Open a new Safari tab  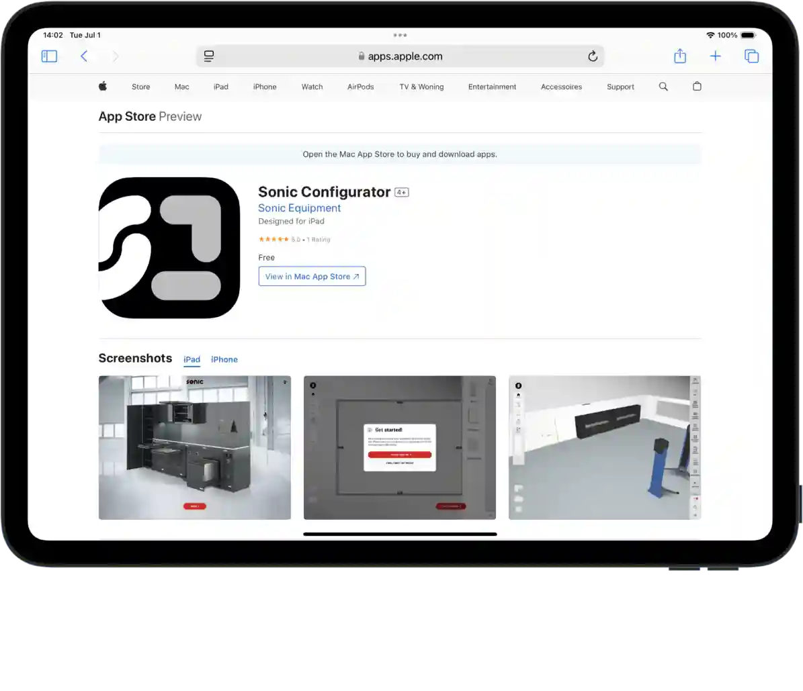tap(716, 56)
